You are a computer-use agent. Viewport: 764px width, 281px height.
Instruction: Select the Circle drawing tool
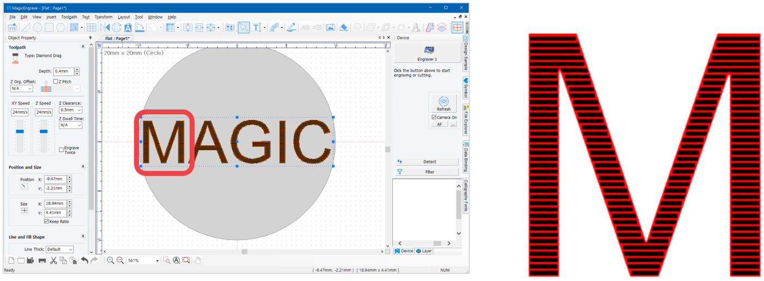(x=38, y=27)
